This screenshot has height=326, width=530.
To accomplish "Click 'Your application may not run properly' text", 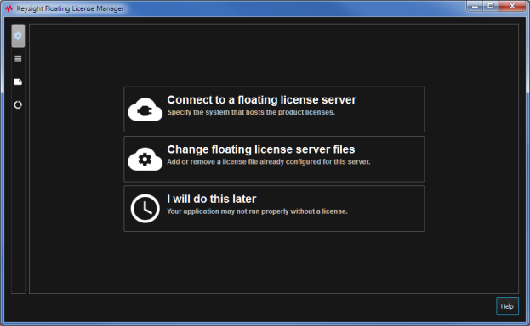I will (257, 211).
